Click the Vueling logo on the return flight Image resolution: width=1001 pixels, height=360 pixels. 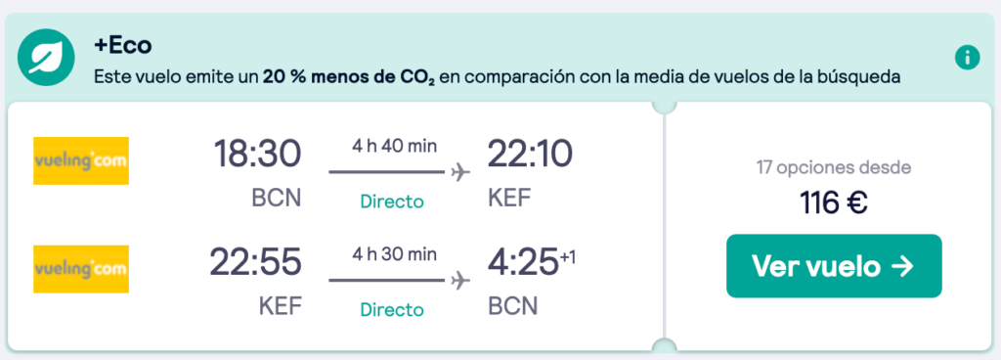81,269
